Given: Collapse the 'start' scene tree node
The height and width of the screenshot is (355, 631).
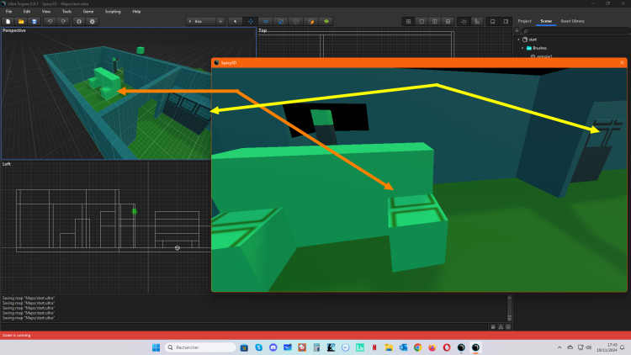Looking at the screenshot, I should pos(519,39).
